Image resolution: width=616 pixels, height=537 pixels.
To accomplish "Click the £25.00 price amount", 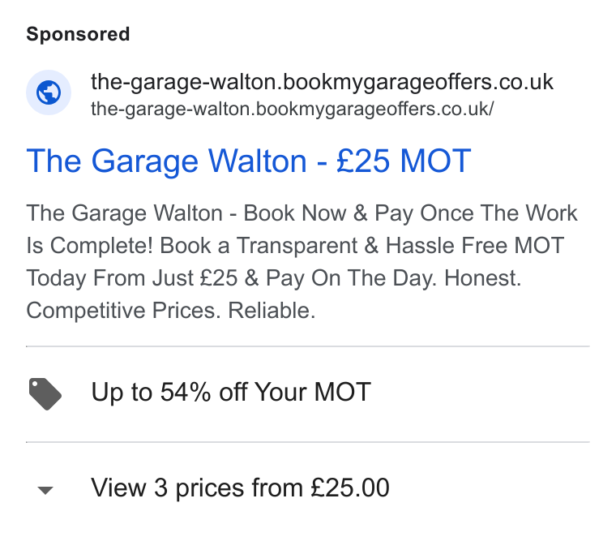I will click(350, 488).
